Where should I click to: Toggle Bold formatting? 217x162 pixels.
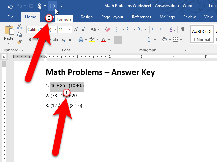(x=30, y=40)
